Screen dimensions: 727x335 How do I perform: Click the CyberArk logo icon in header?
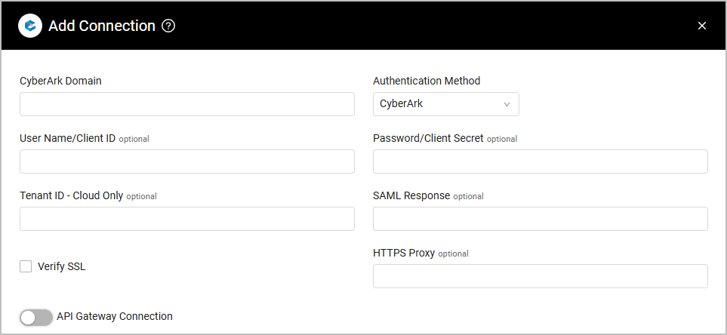(x=30, y=26)
